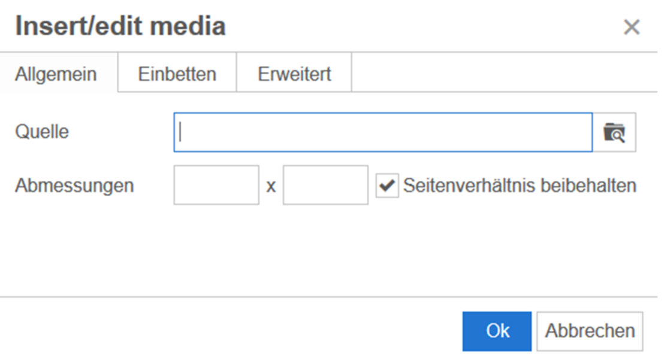Click the Insert/edit media dialog title
Viewport: 667px width, 359px height.
click(120, 26)
